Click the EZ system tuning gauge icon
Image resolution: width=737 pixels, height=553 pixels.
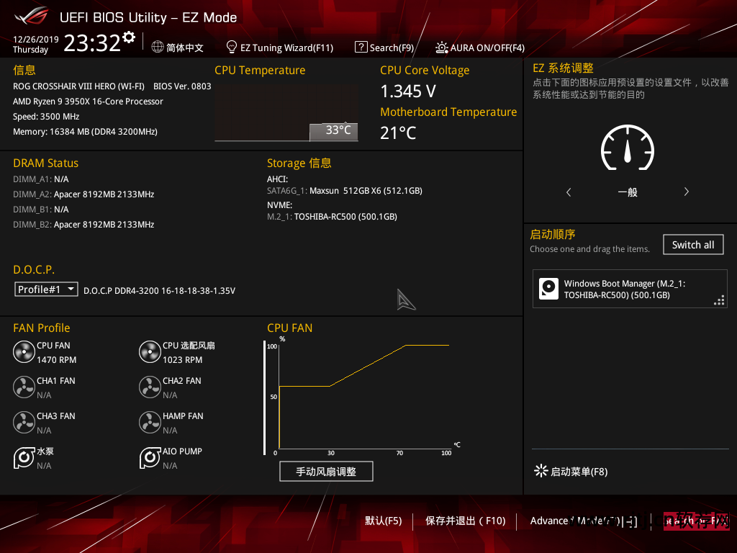628,148
